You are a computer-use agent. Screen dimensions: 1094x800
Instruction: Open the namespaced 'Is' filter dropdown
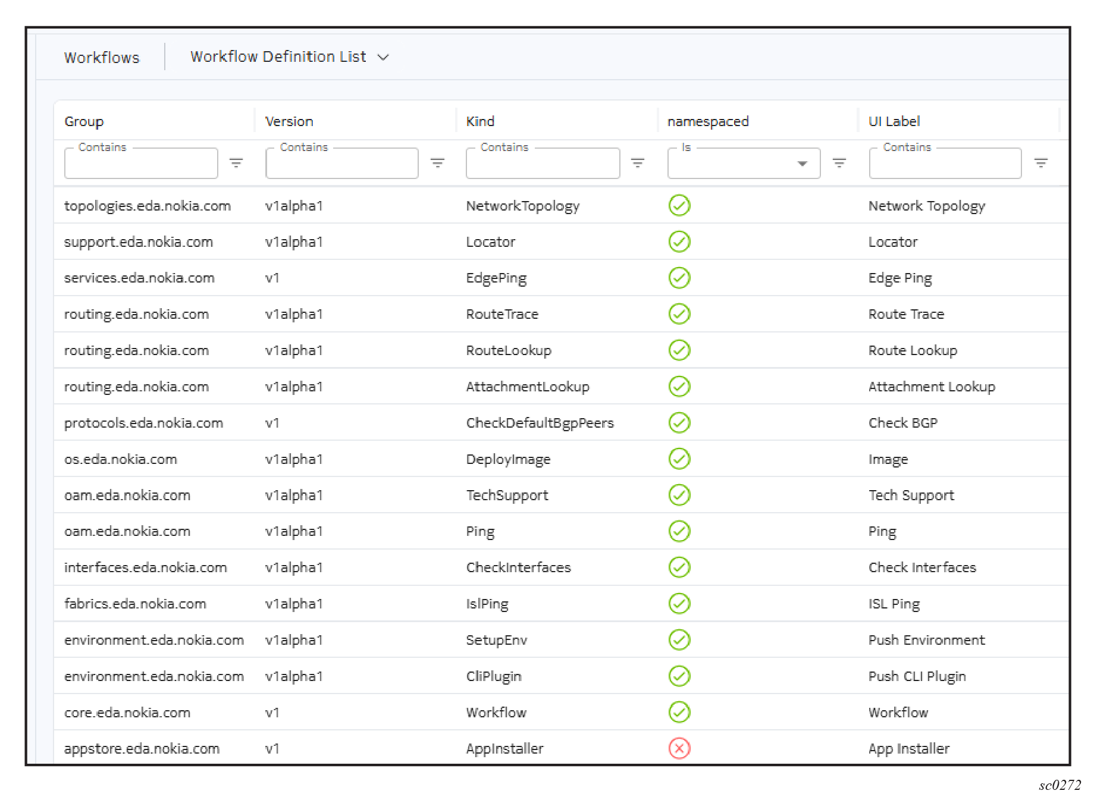pyautogui.click(x=743, y=164)
